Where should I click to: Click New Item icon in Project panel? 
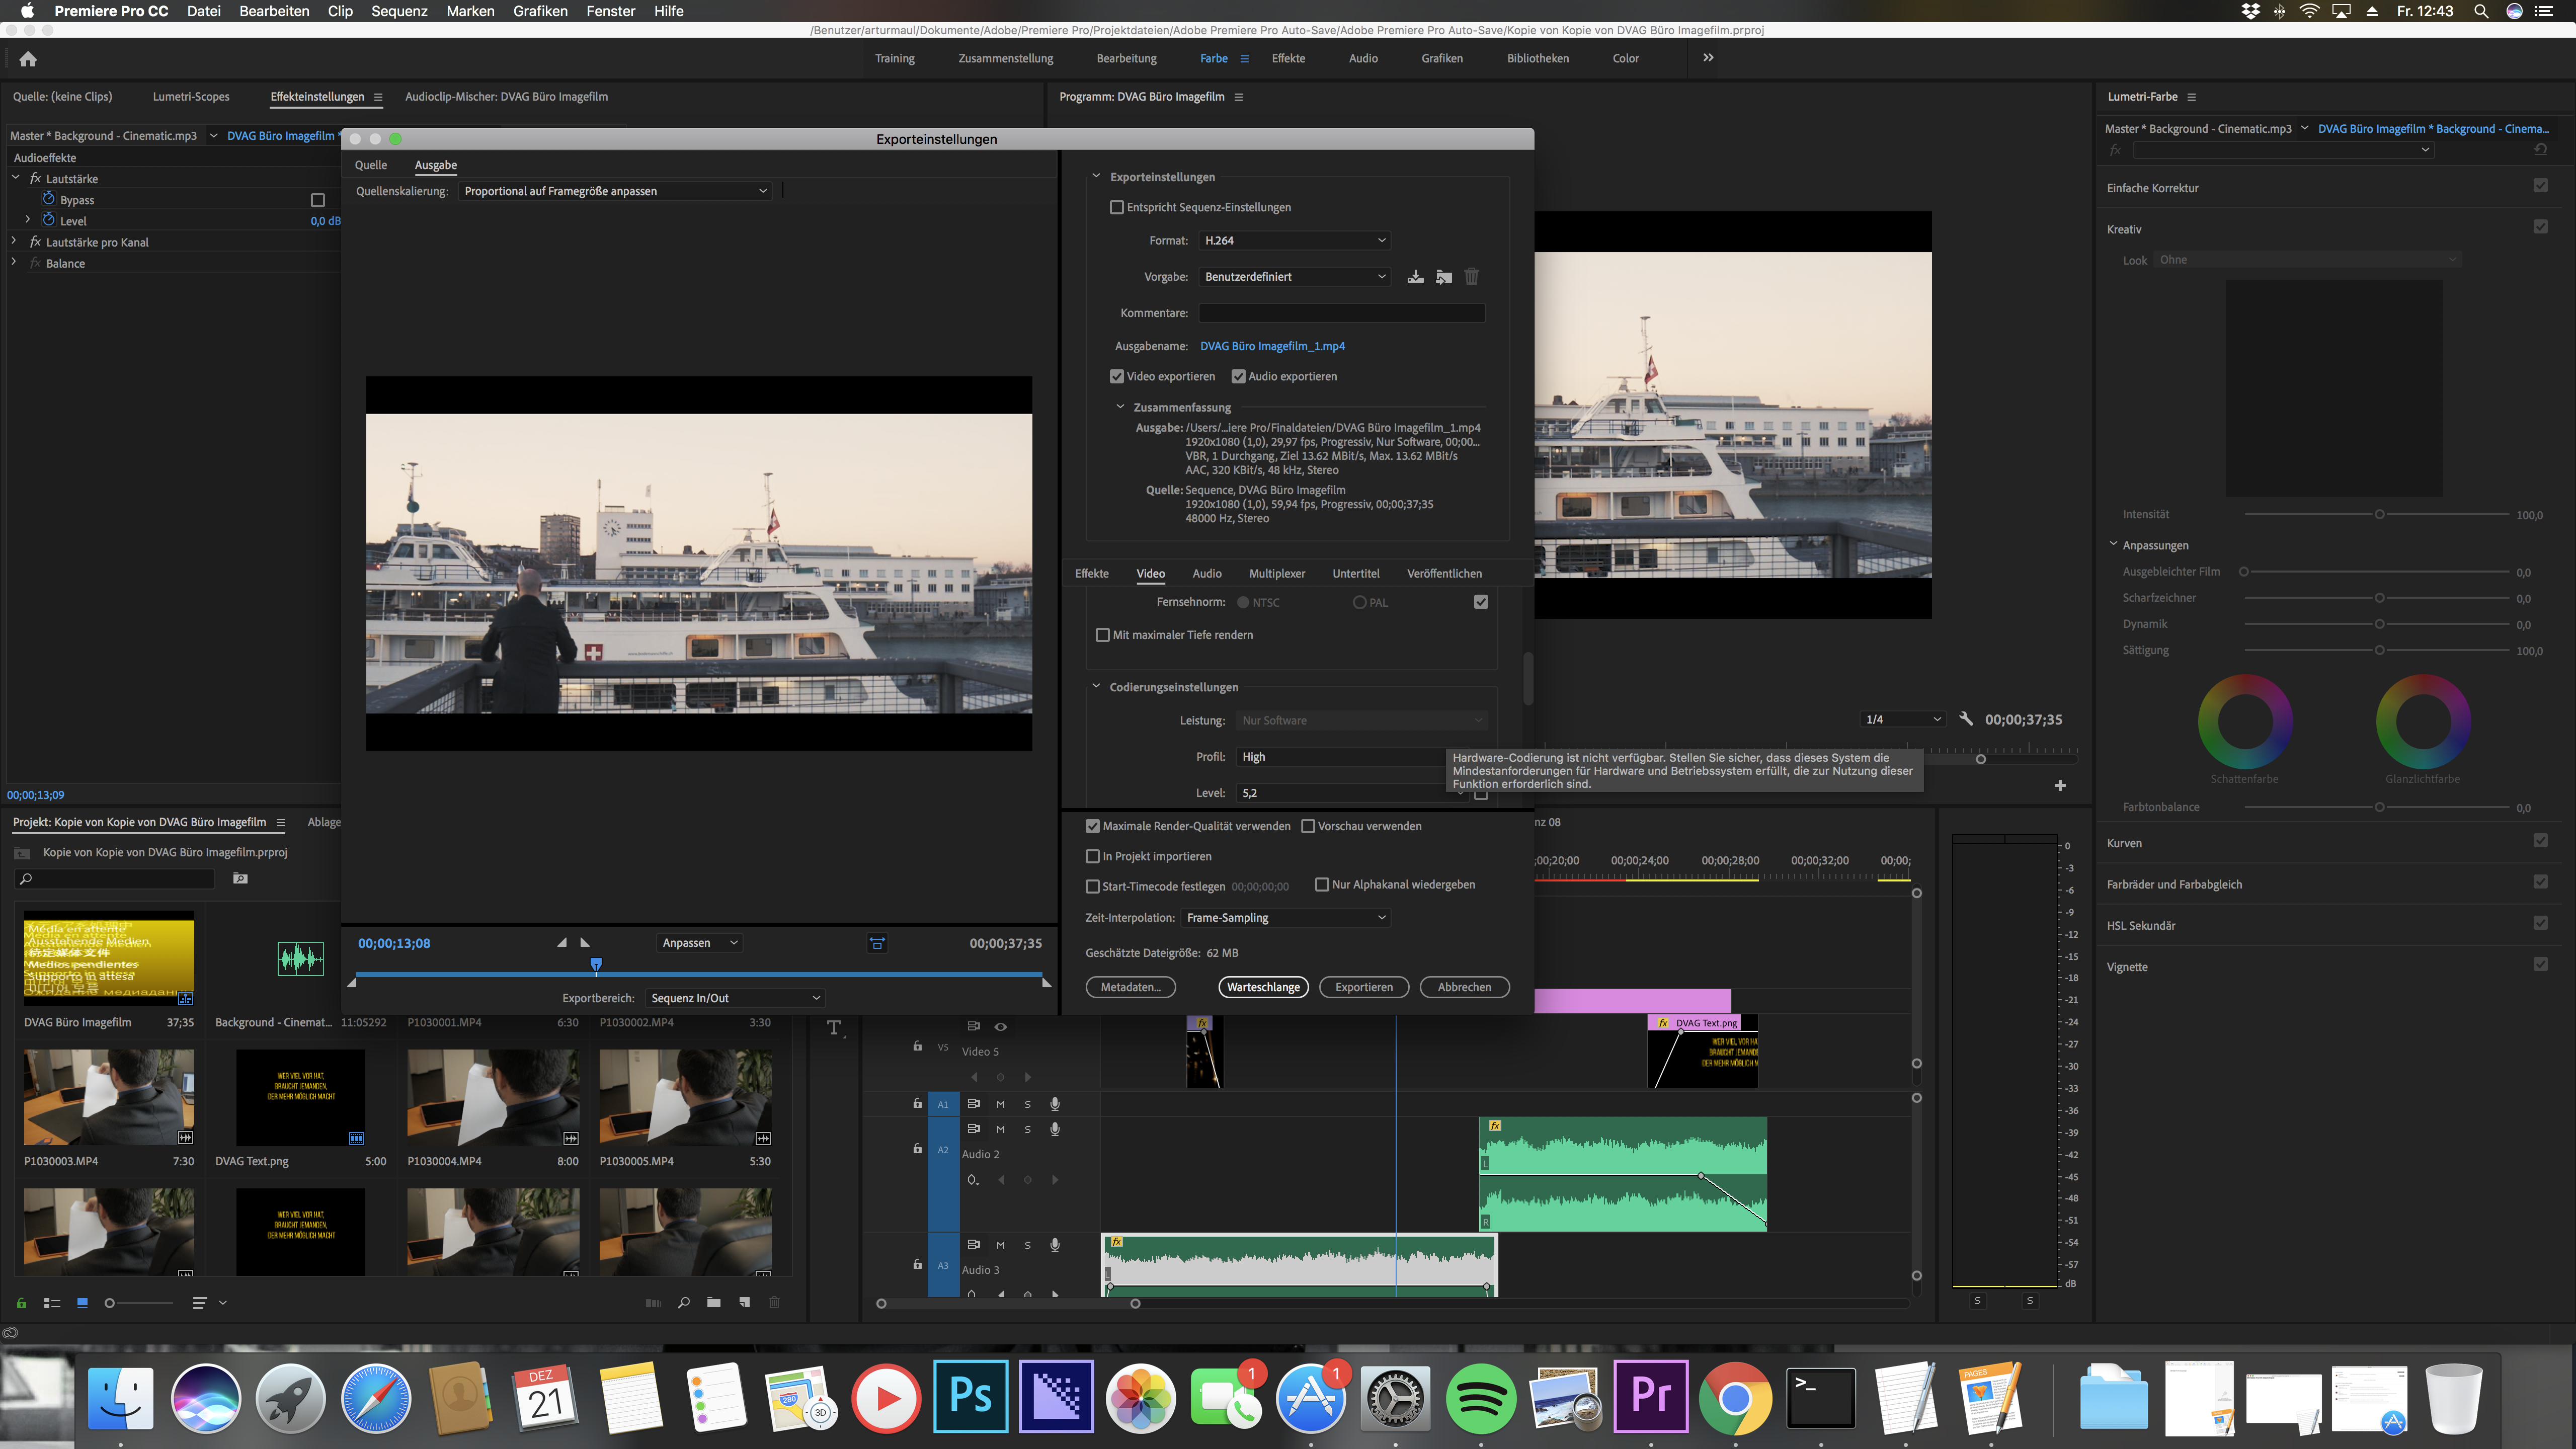[x=744, y=1303]
